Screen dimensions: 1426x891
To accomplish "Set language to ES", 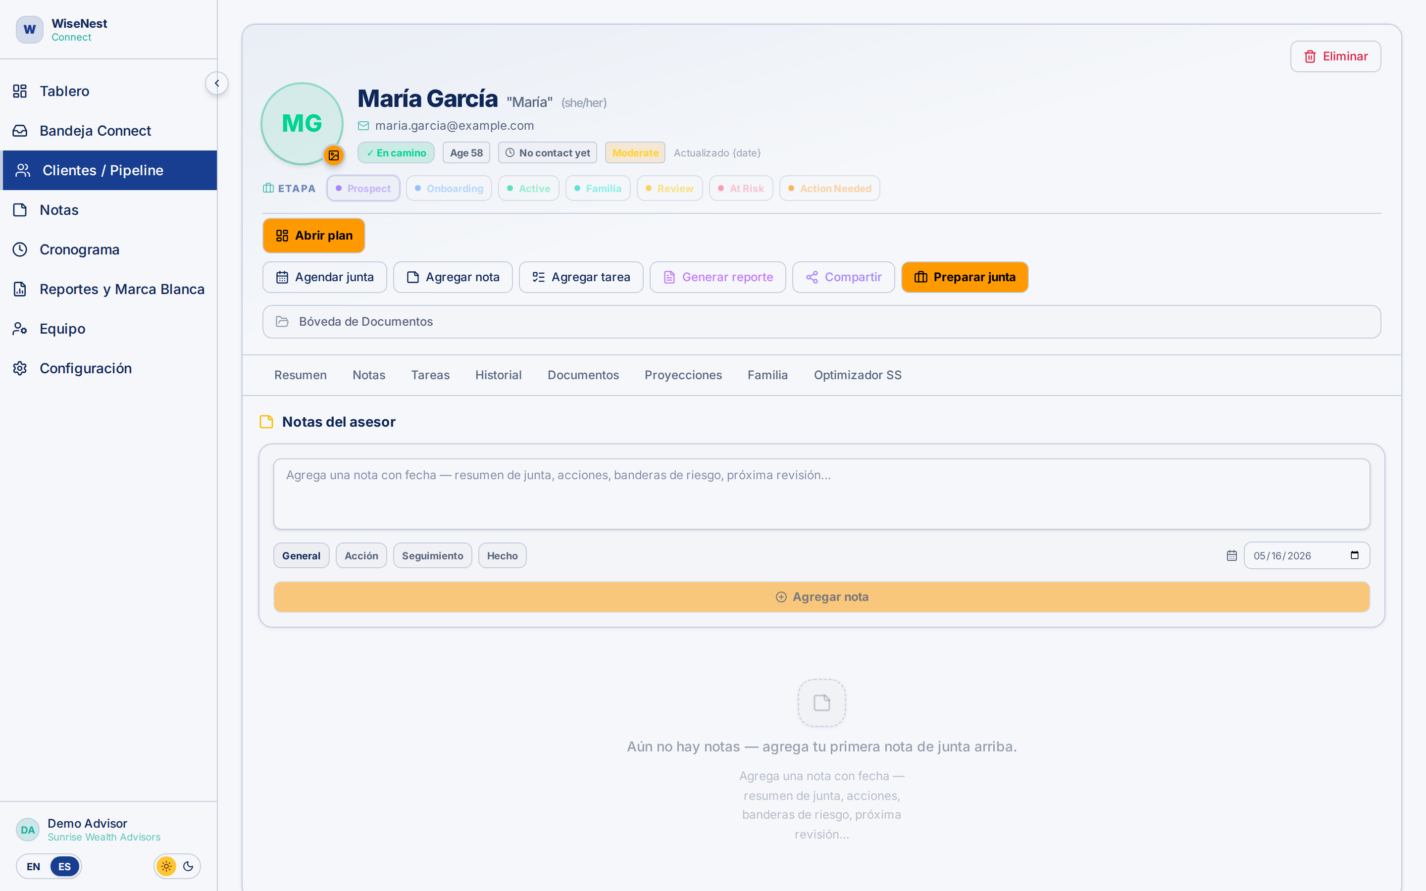I will [x=65, y=866].
